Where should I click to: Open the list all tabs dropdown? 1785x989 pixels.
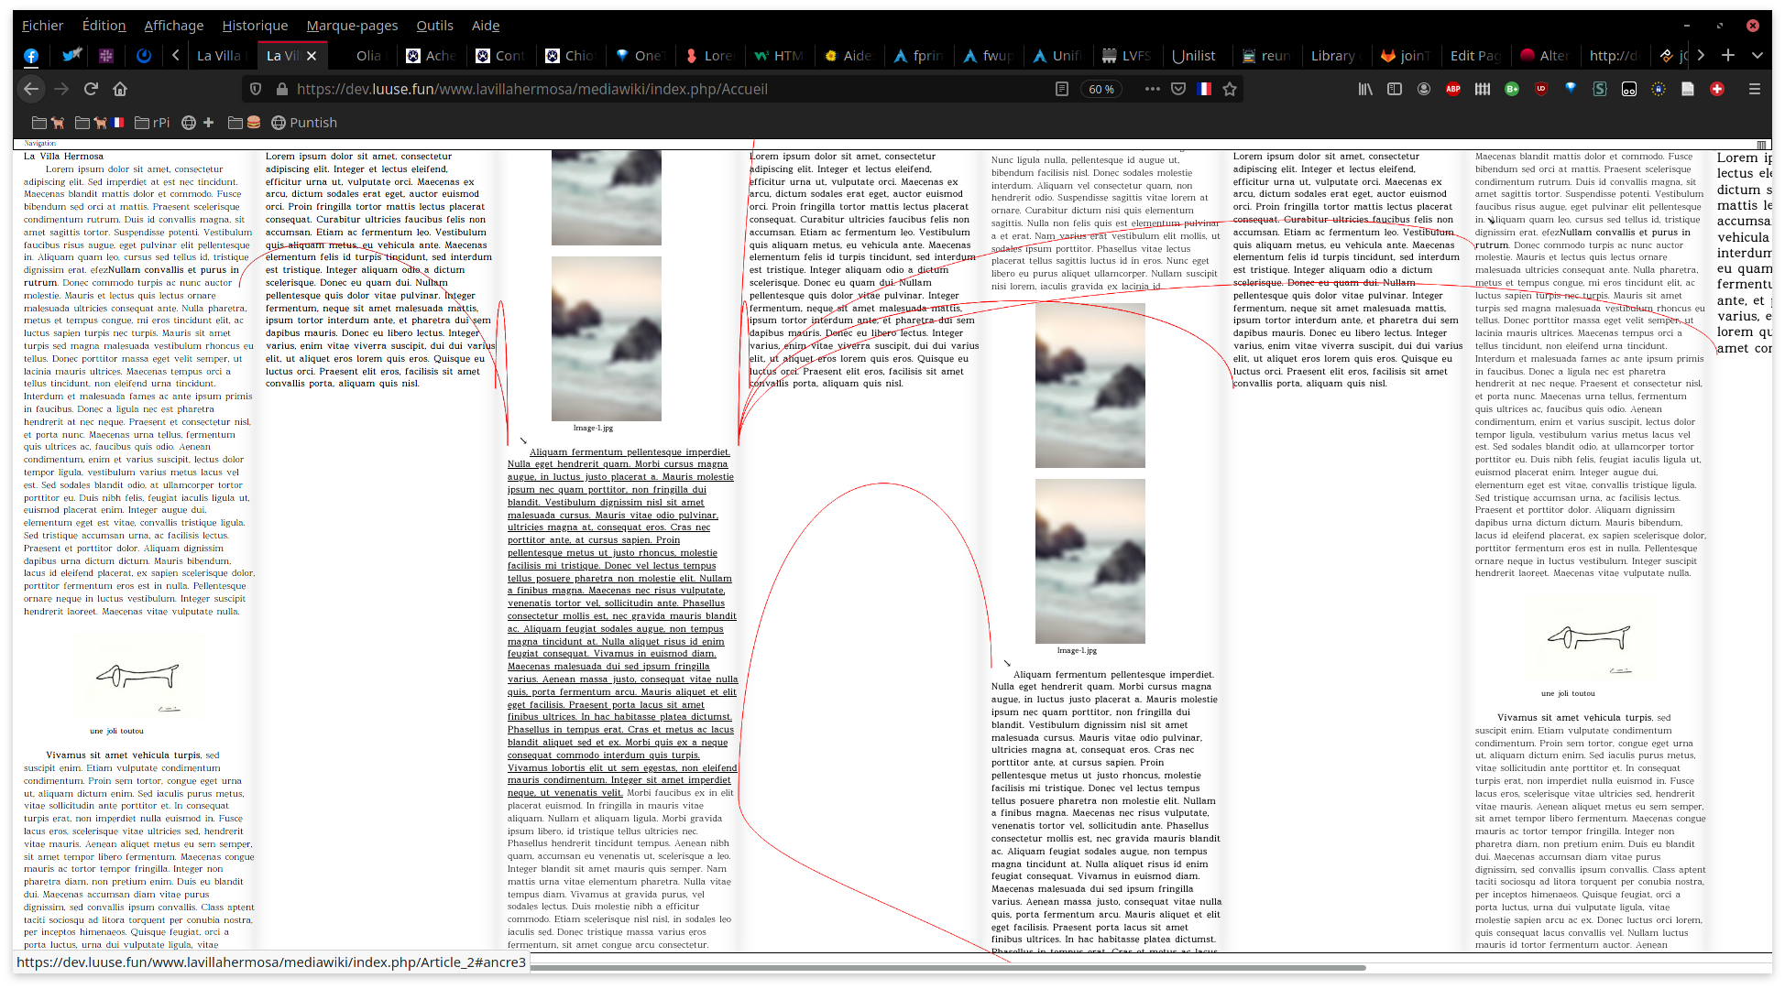point(1758,55)
